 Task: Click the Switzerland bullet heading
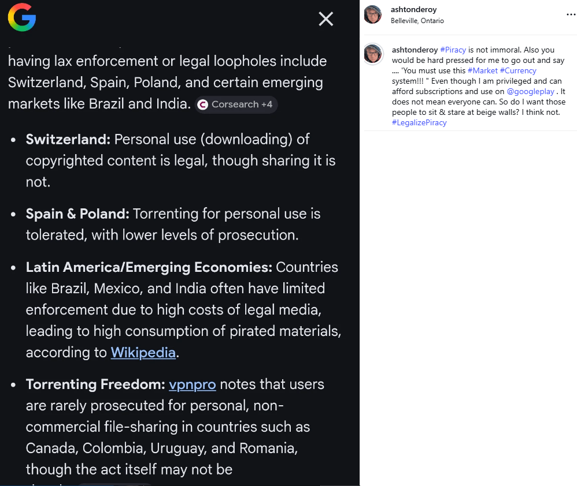click(68, 139)
